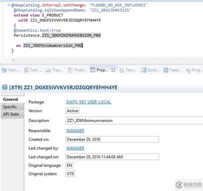Collapse the annotation fold marker in editor
203x191 pixels.
coord(9,5)
